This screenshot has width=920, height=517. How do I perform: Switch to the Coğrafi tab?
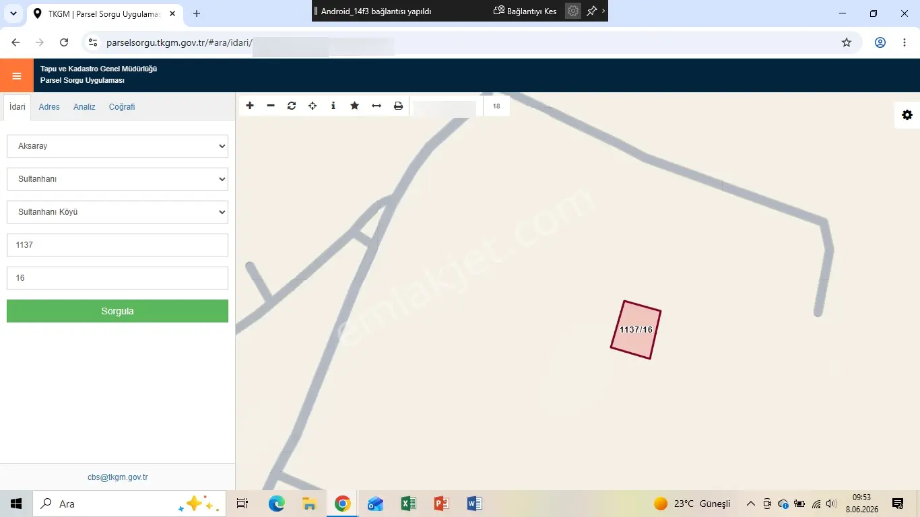pos(122,107)
